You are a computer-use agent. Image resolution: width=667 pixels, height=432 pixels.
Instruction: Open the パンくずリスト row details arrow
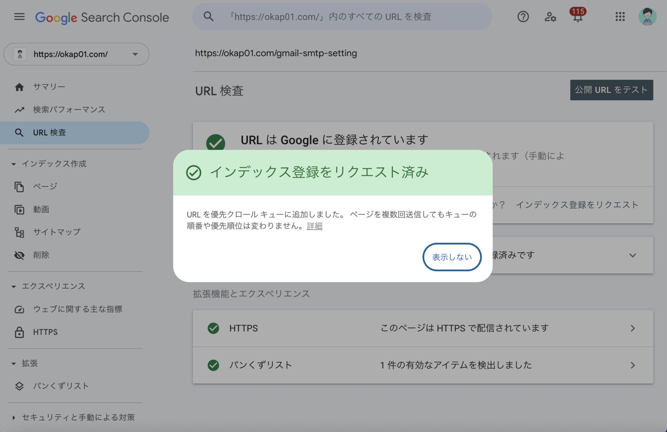click(633, 365)
